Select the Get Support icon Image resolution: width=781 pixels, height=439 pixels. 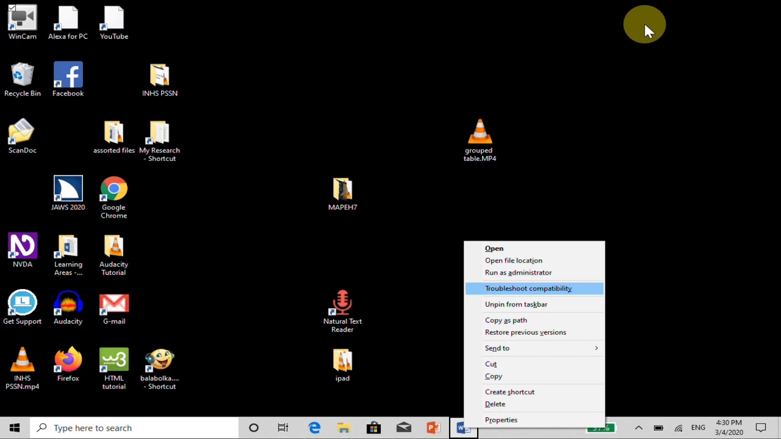pyautogui.click(x=22, y=308)
